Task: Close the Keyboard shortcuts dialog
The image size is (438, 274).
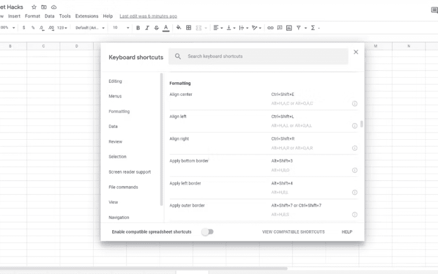Action: [355, 52]
